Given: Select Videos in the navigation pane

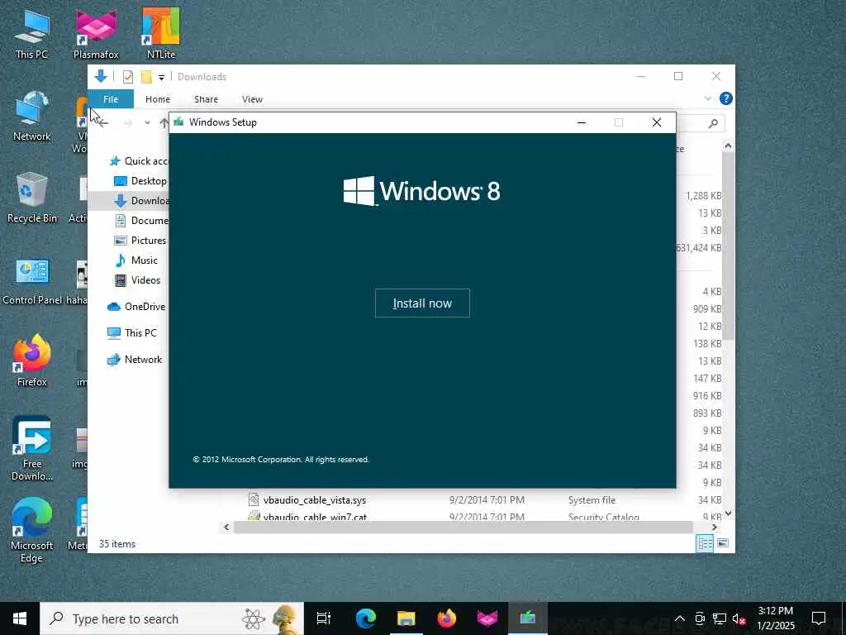Looking at the screenshot, I should pyautogui.click(x=138, y=280).
